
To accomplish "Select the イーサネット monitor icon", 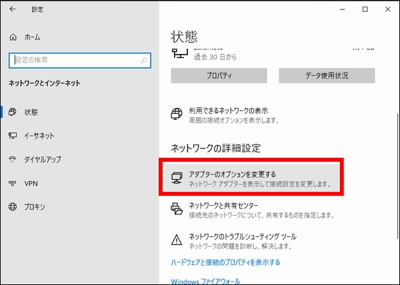I will [13, 135].
